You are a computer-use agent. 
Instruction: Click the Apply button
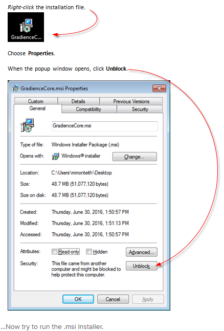(x=148, y=299)
